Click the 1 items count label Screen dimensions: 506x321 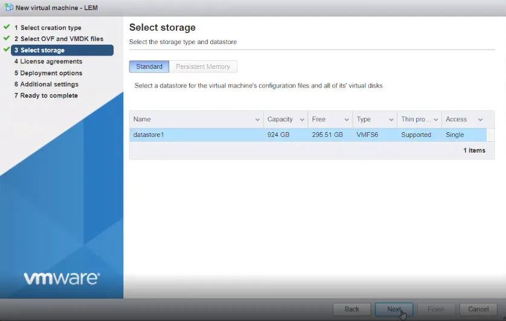pos(474,150)
